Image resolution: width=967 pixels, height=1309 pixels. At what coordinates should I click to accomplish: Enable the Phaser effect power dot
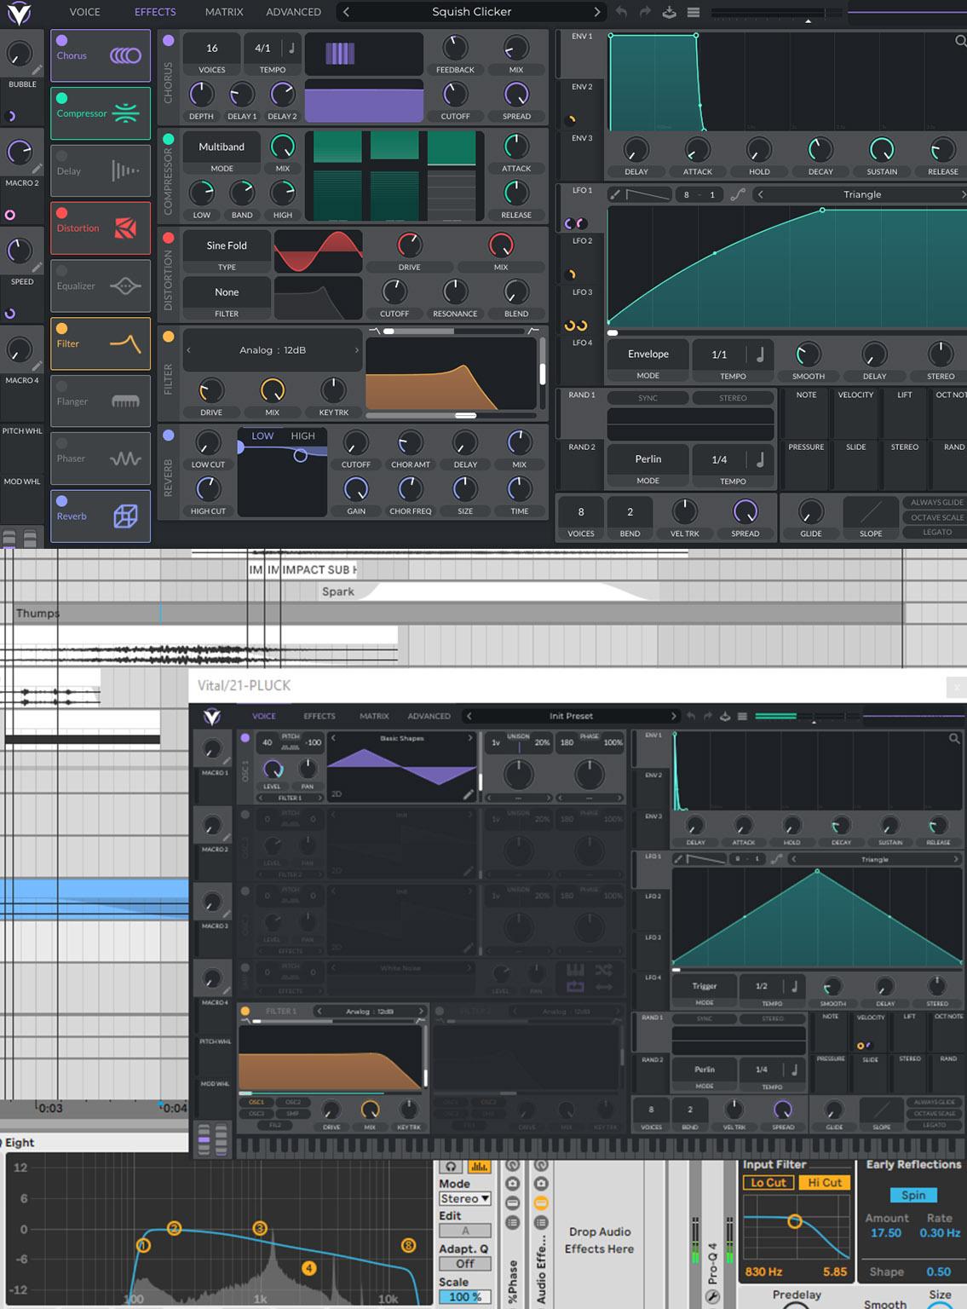pyautogui.click(x=61, y=443)
